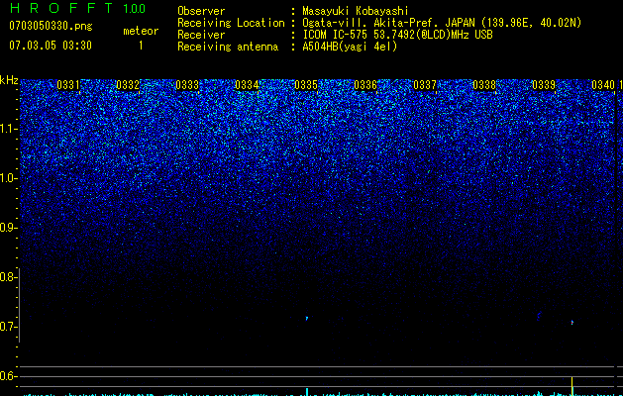
Task: Click the 1.1 frequency axis label
Action: point(8,129)
